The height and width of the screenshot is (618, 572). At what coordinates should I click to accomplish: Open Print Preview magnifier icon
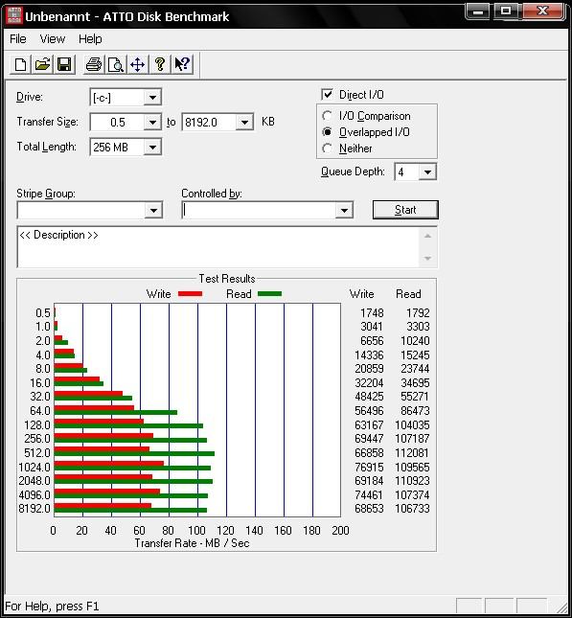pyautogui.click(x=116, y=64)
